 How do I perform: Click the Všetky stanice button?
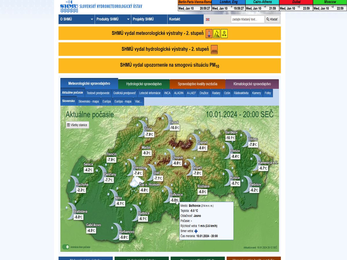(x=77, y=125)
